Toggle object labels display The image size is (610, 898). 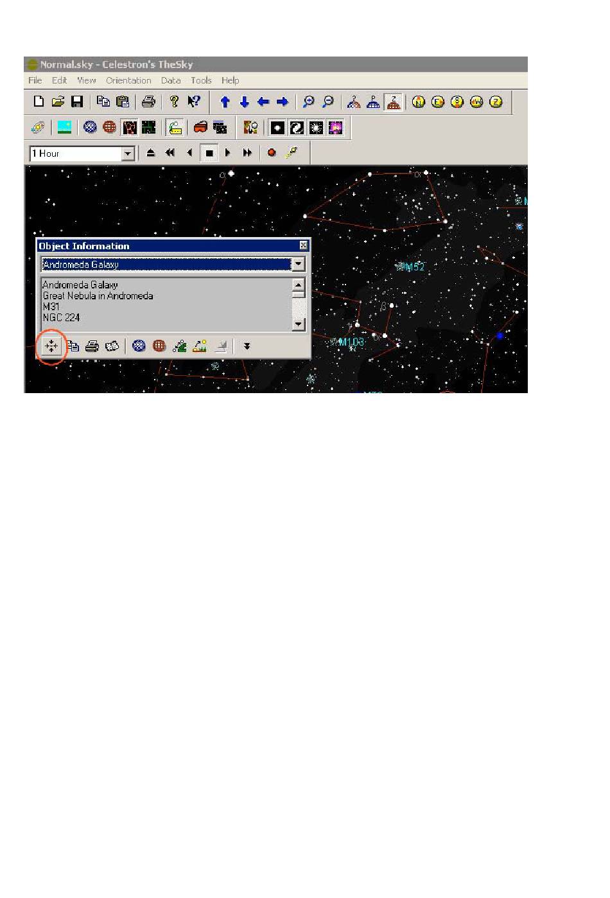pos(175,127)
